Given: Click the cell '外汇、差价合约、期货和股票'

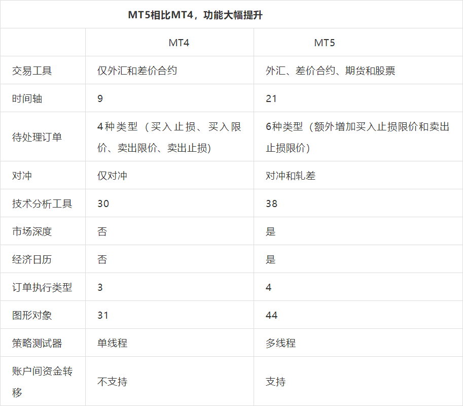Looking at the screenshot, I should point(330,71).
